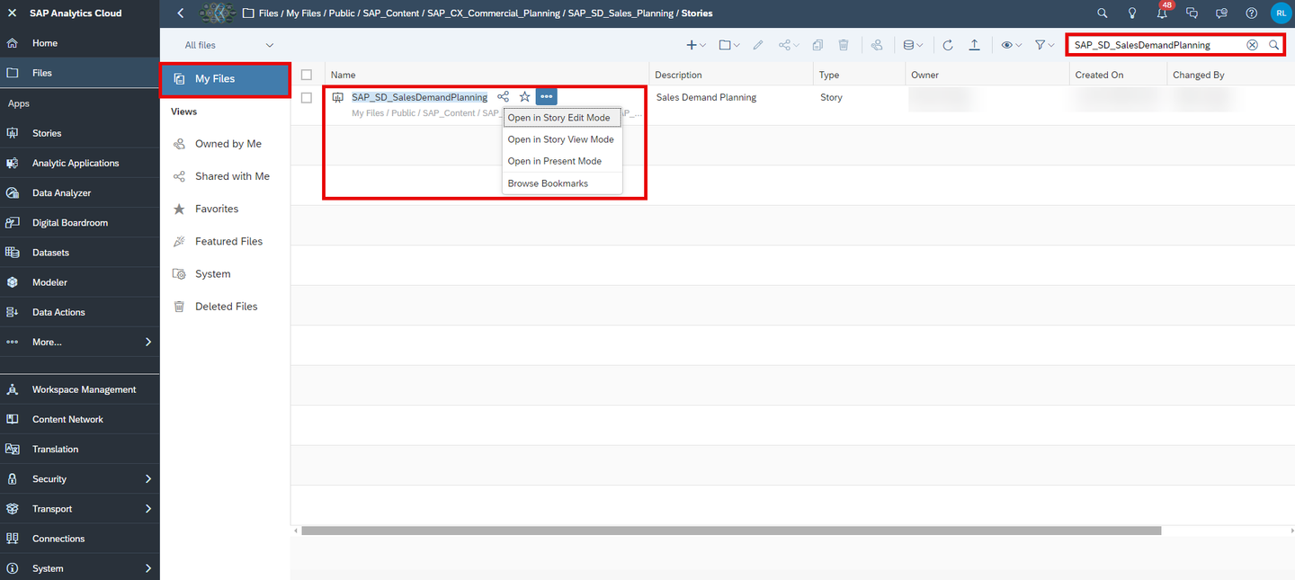Screen dimensions: 1295x580
Task: Select the Deleted Files view
Action: pyautogui.click(x=225, y=307)
